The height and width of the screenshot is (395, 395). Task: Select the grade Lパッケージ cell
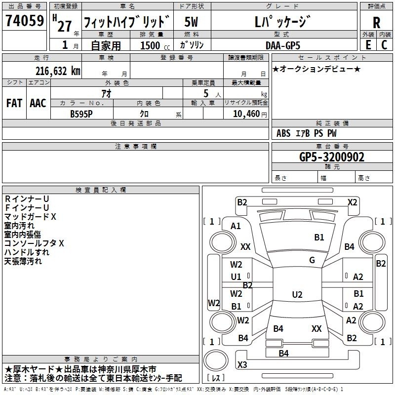[x=284, y=21]
